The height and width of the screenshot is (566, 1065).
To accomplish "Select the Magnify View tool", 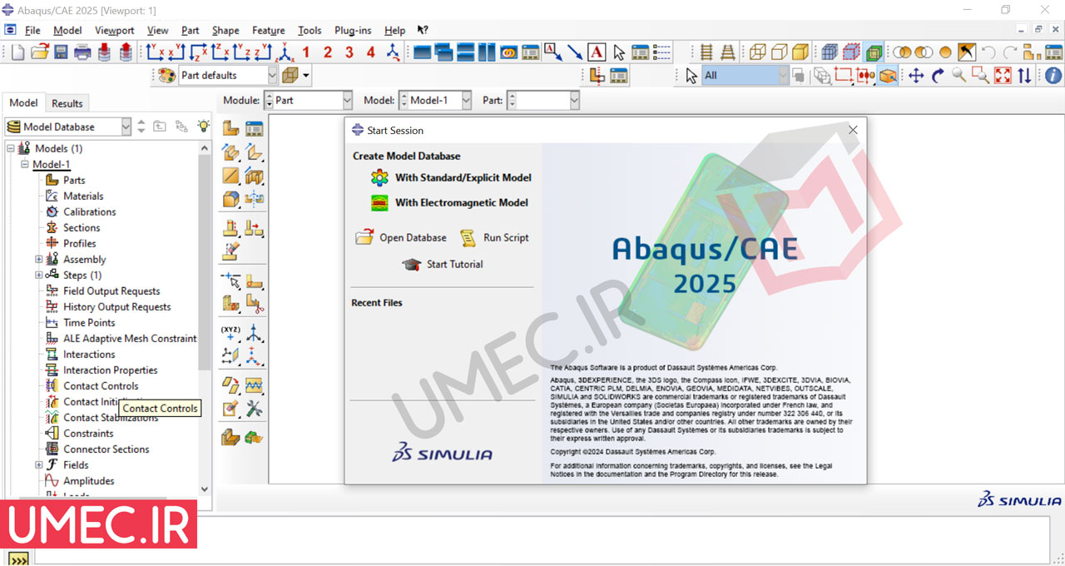I will (x=958, y=74).
